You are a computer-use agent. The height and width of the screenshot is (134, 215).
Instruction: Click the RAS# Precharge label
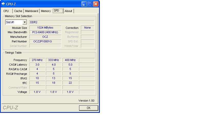17,74
